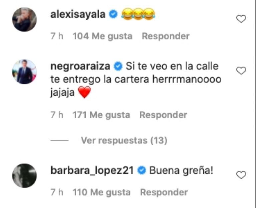Like barbara_lopez21's Buena greña comment
This screenshot has height=208, width=256.
(241, 175)
